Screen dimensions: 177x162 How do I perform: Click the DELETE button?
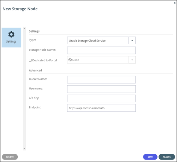point(10,157)
